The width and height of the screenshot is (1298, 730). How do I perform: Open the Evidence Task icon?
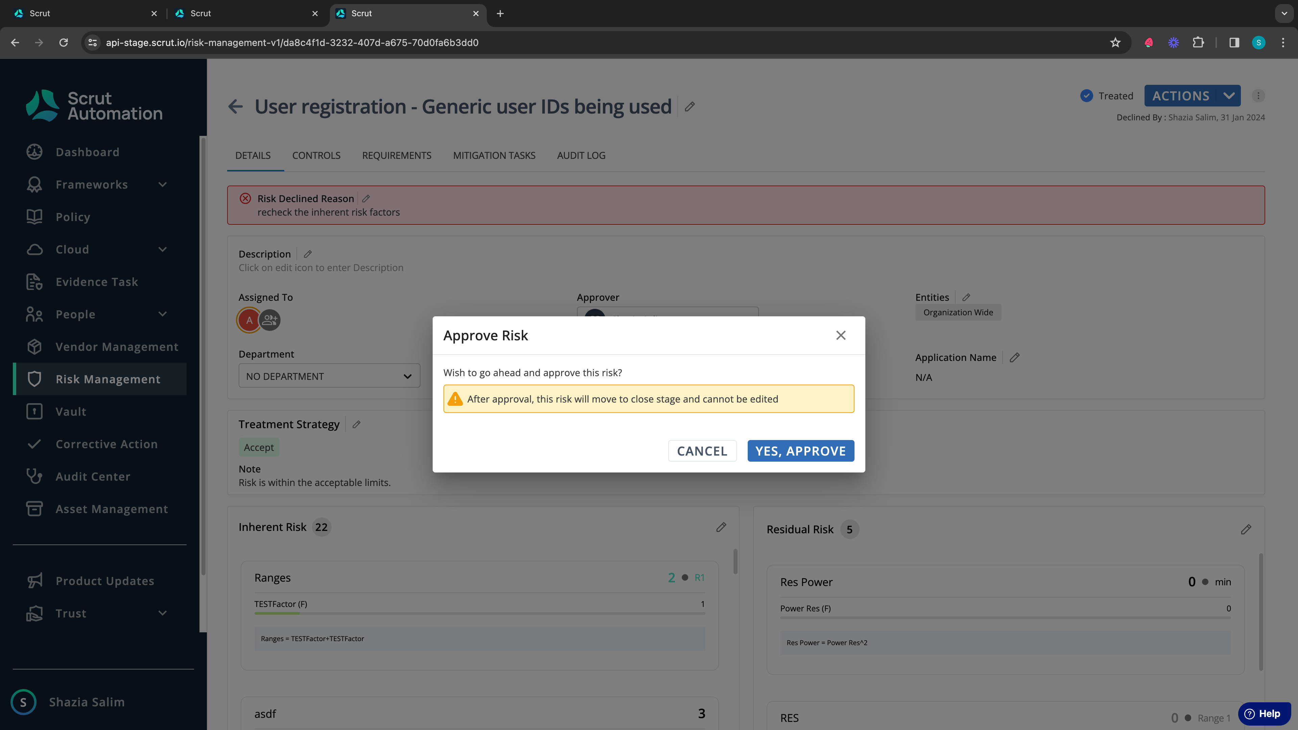tap(34, 282)
